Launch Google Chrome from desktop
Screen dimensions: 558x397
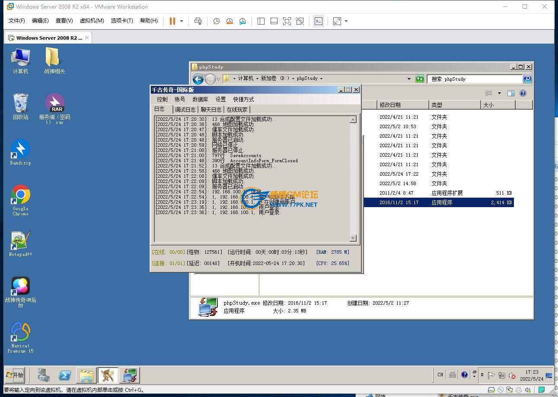point(20,200)
